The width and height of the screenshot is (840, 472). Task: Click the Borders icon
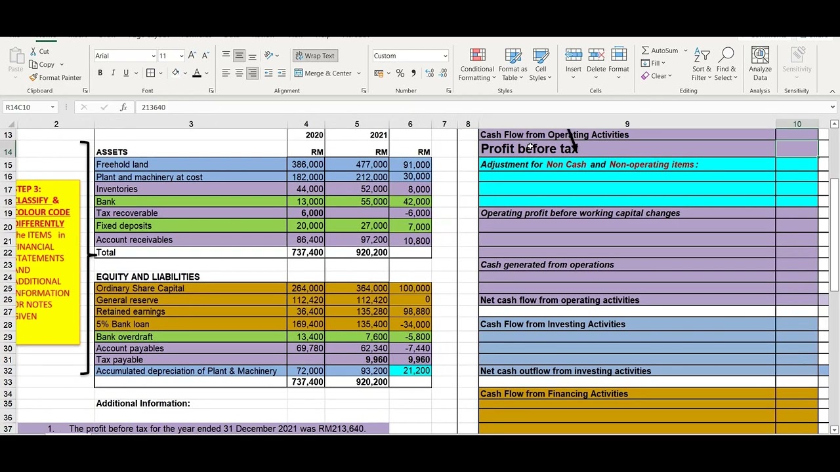[150, 73]
